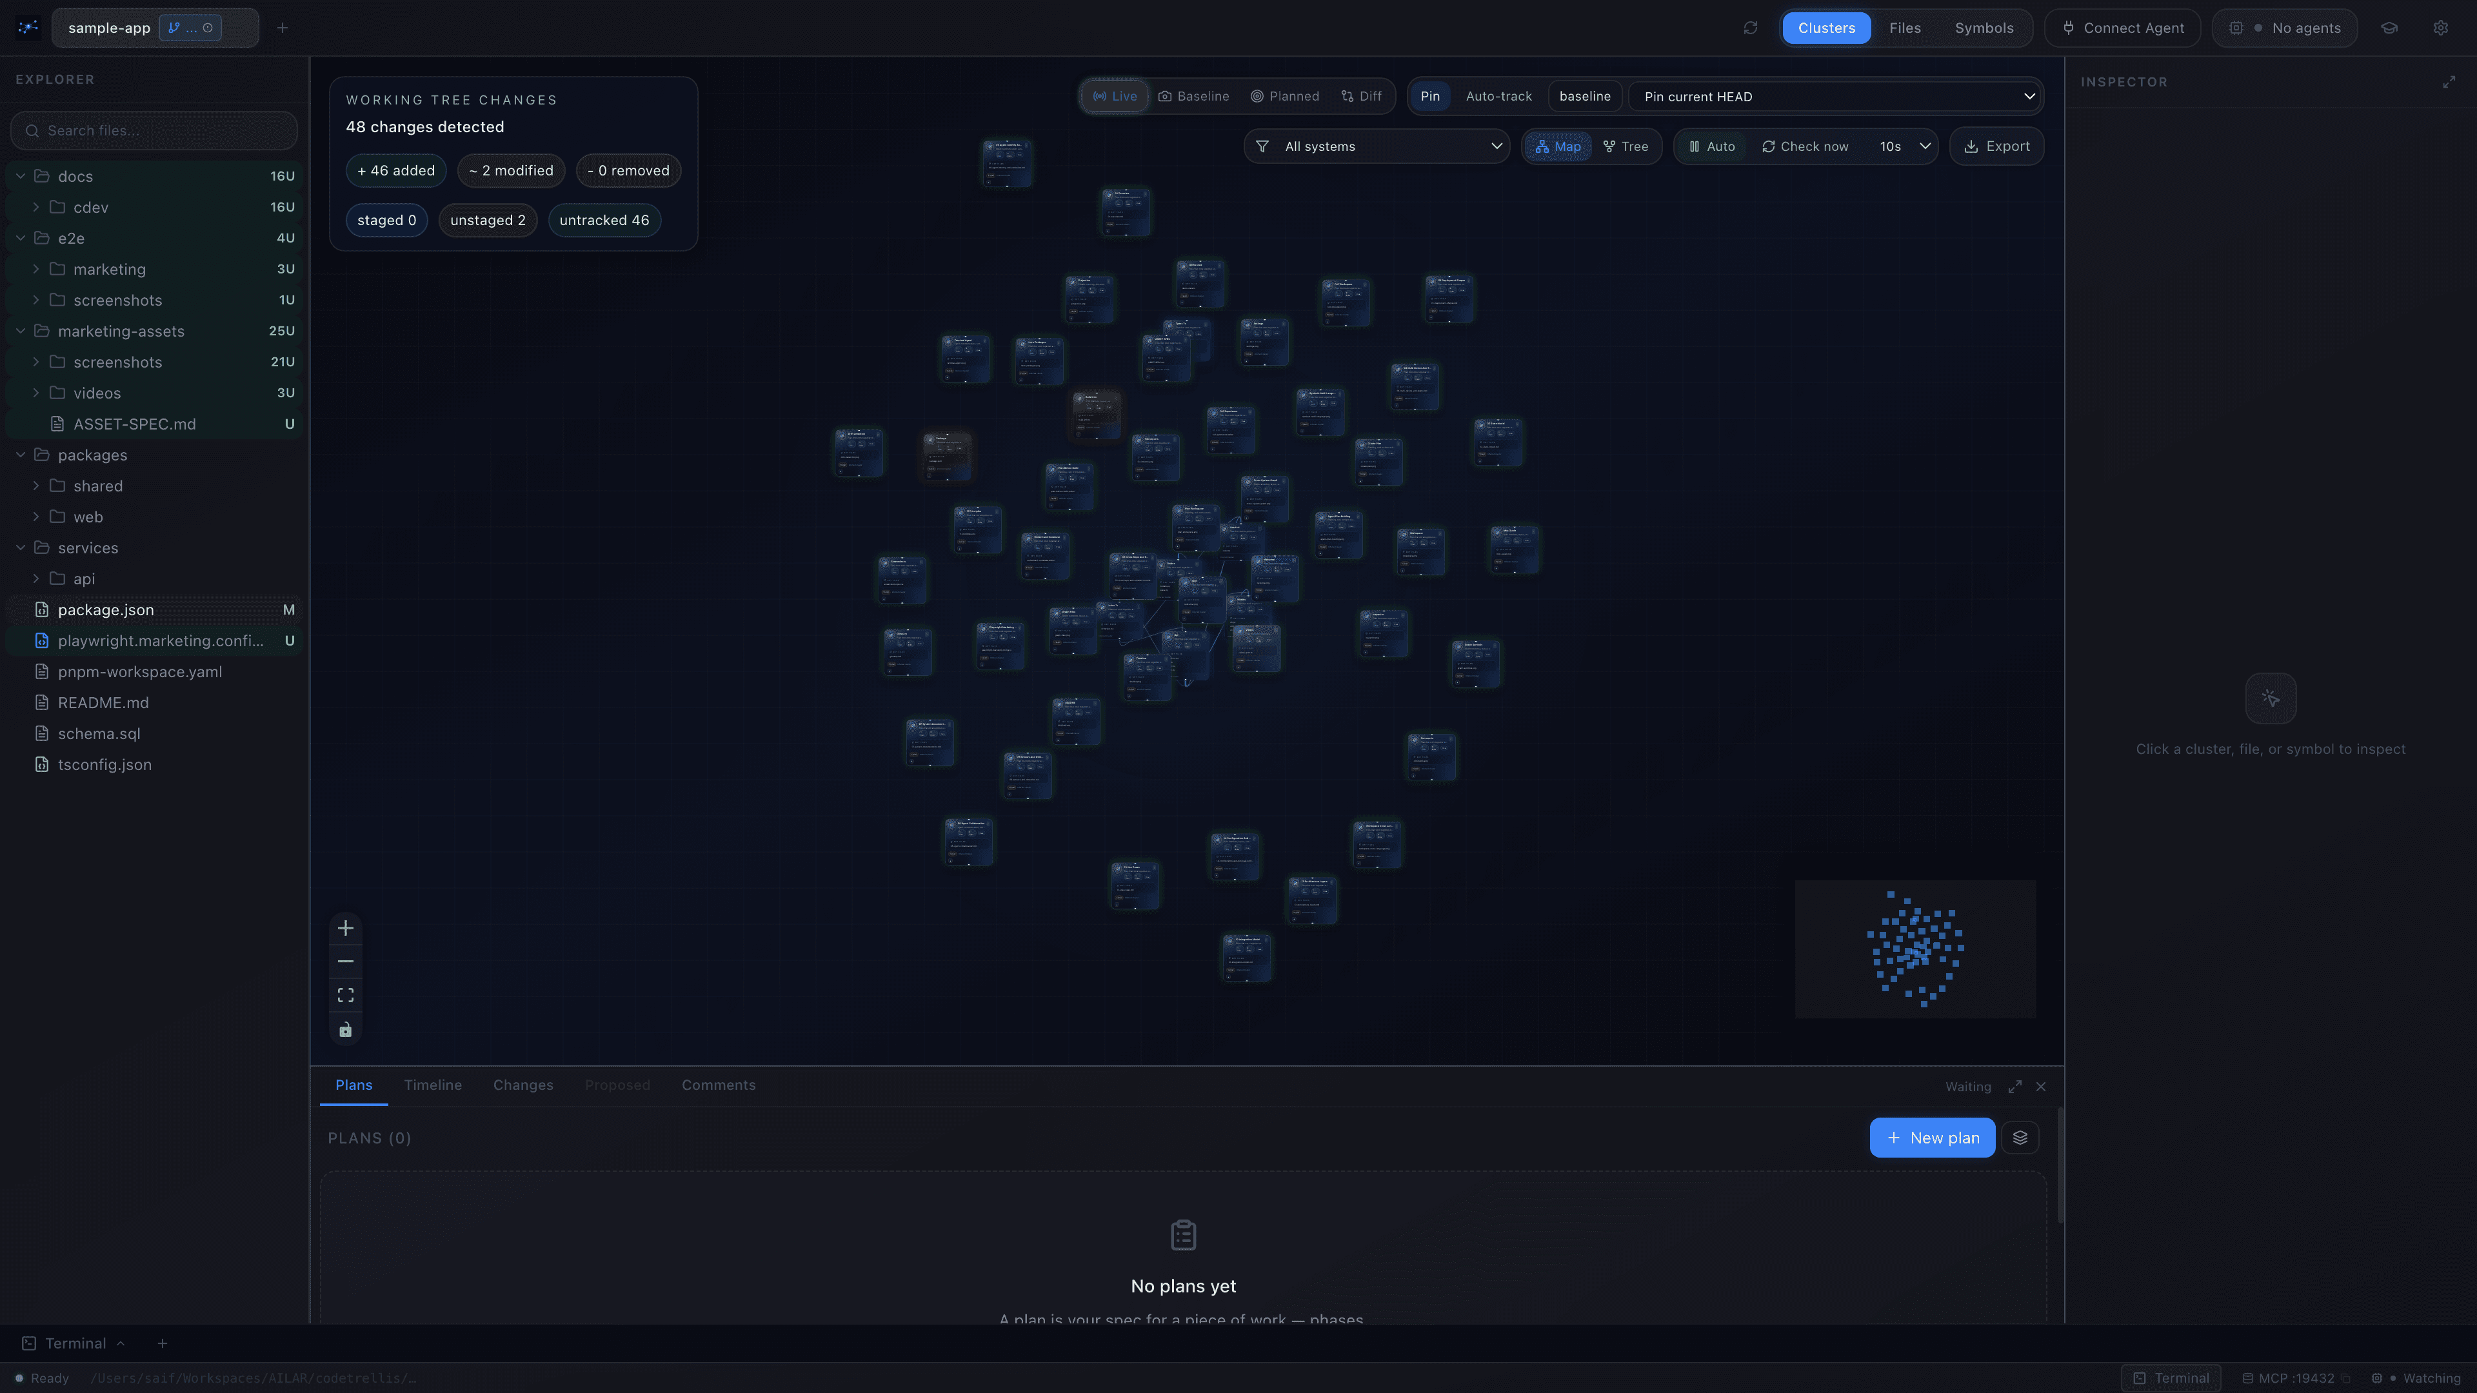The height and width of the screenshot is (1393, 2477).
Task: Click the bottom panel vertical scrollbar
Action: pyautogui.click(x=2060, y=1165)
